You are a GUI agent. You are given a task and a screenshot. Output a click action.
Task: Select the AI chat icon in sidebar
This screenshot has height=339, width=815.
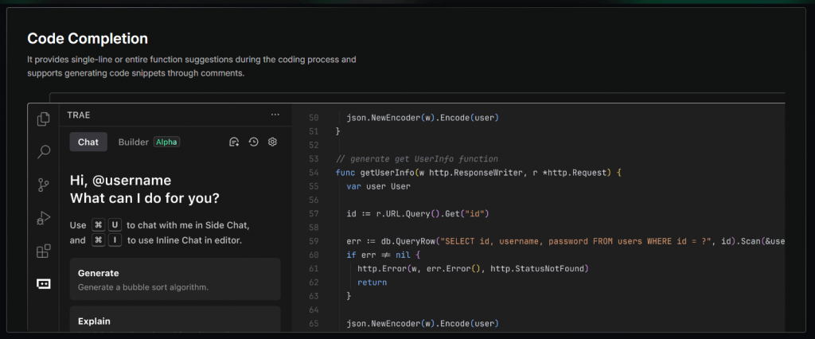(44, 283)
